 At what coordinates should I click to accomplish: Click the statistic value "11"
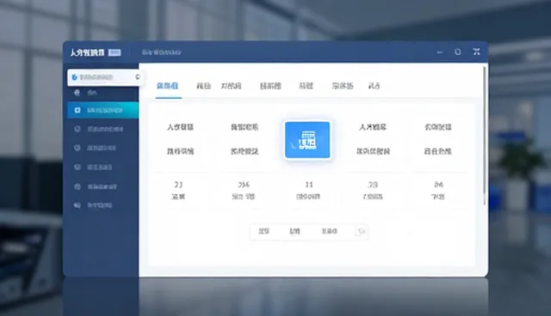[309, 185]
